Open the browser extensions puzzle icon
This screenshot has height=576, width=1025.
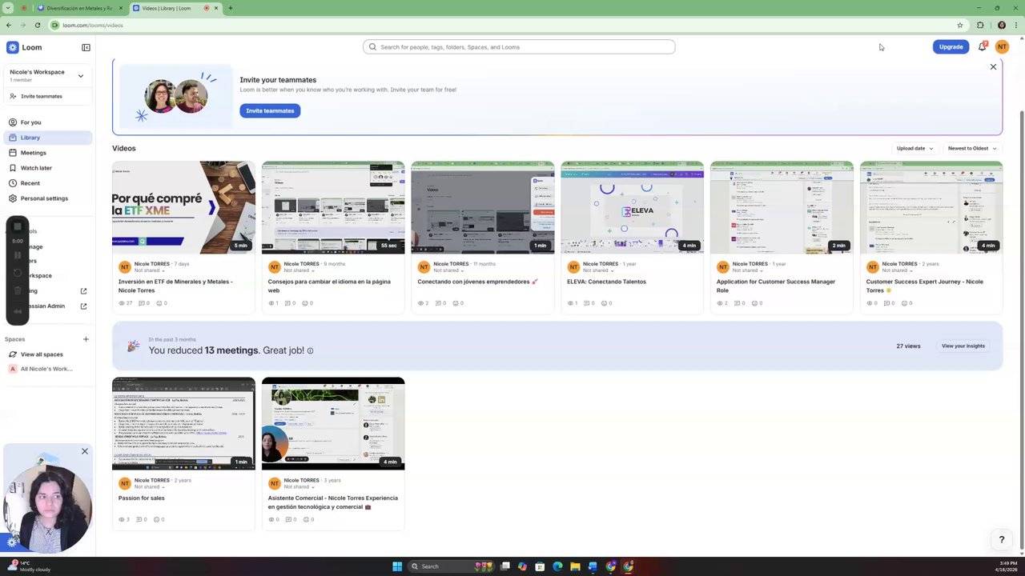coord(979,25)
